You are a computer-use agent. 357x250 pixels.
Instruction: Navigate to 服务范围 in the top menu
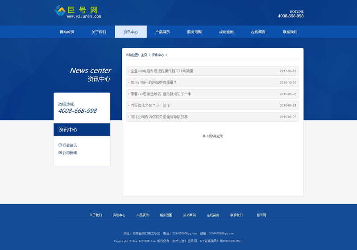click(x=194, y=32)
